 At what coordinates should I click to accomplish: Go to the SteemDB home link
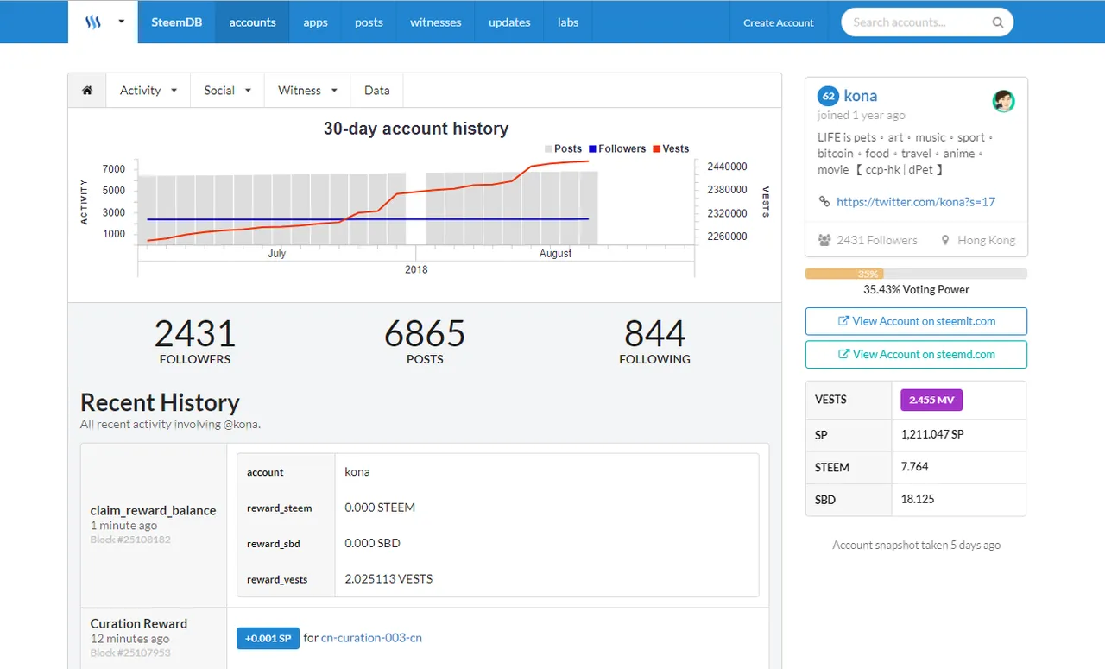(176, 22)
